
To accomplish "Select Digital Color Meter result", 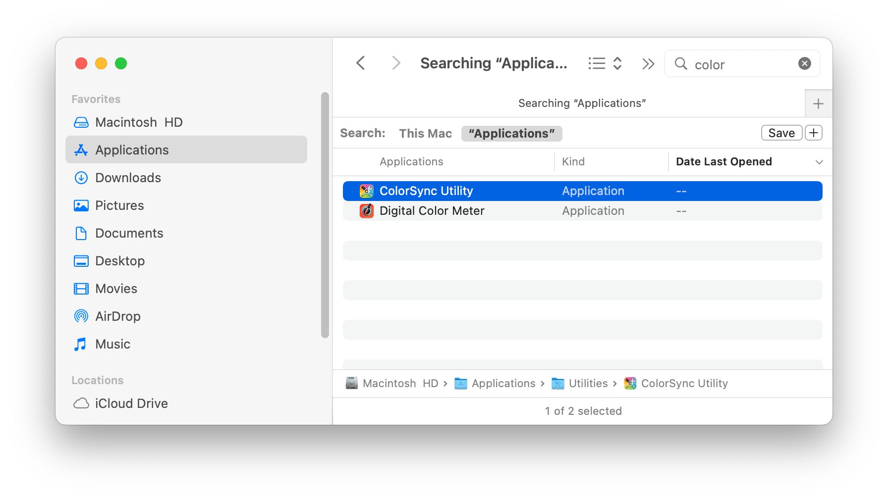I will point(582,211).
